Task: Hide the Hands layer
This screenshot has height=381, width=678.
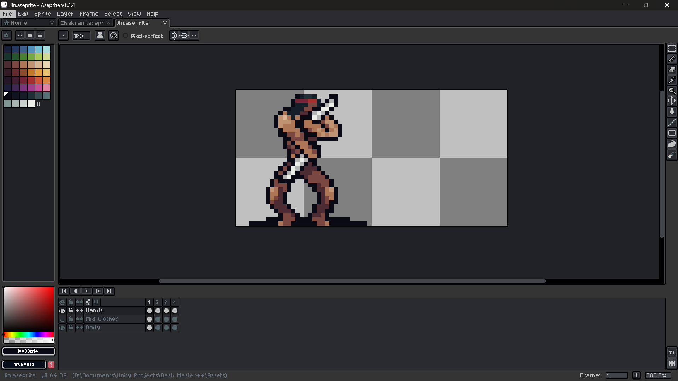Action: pyautogui.click(x=62, y=311)
